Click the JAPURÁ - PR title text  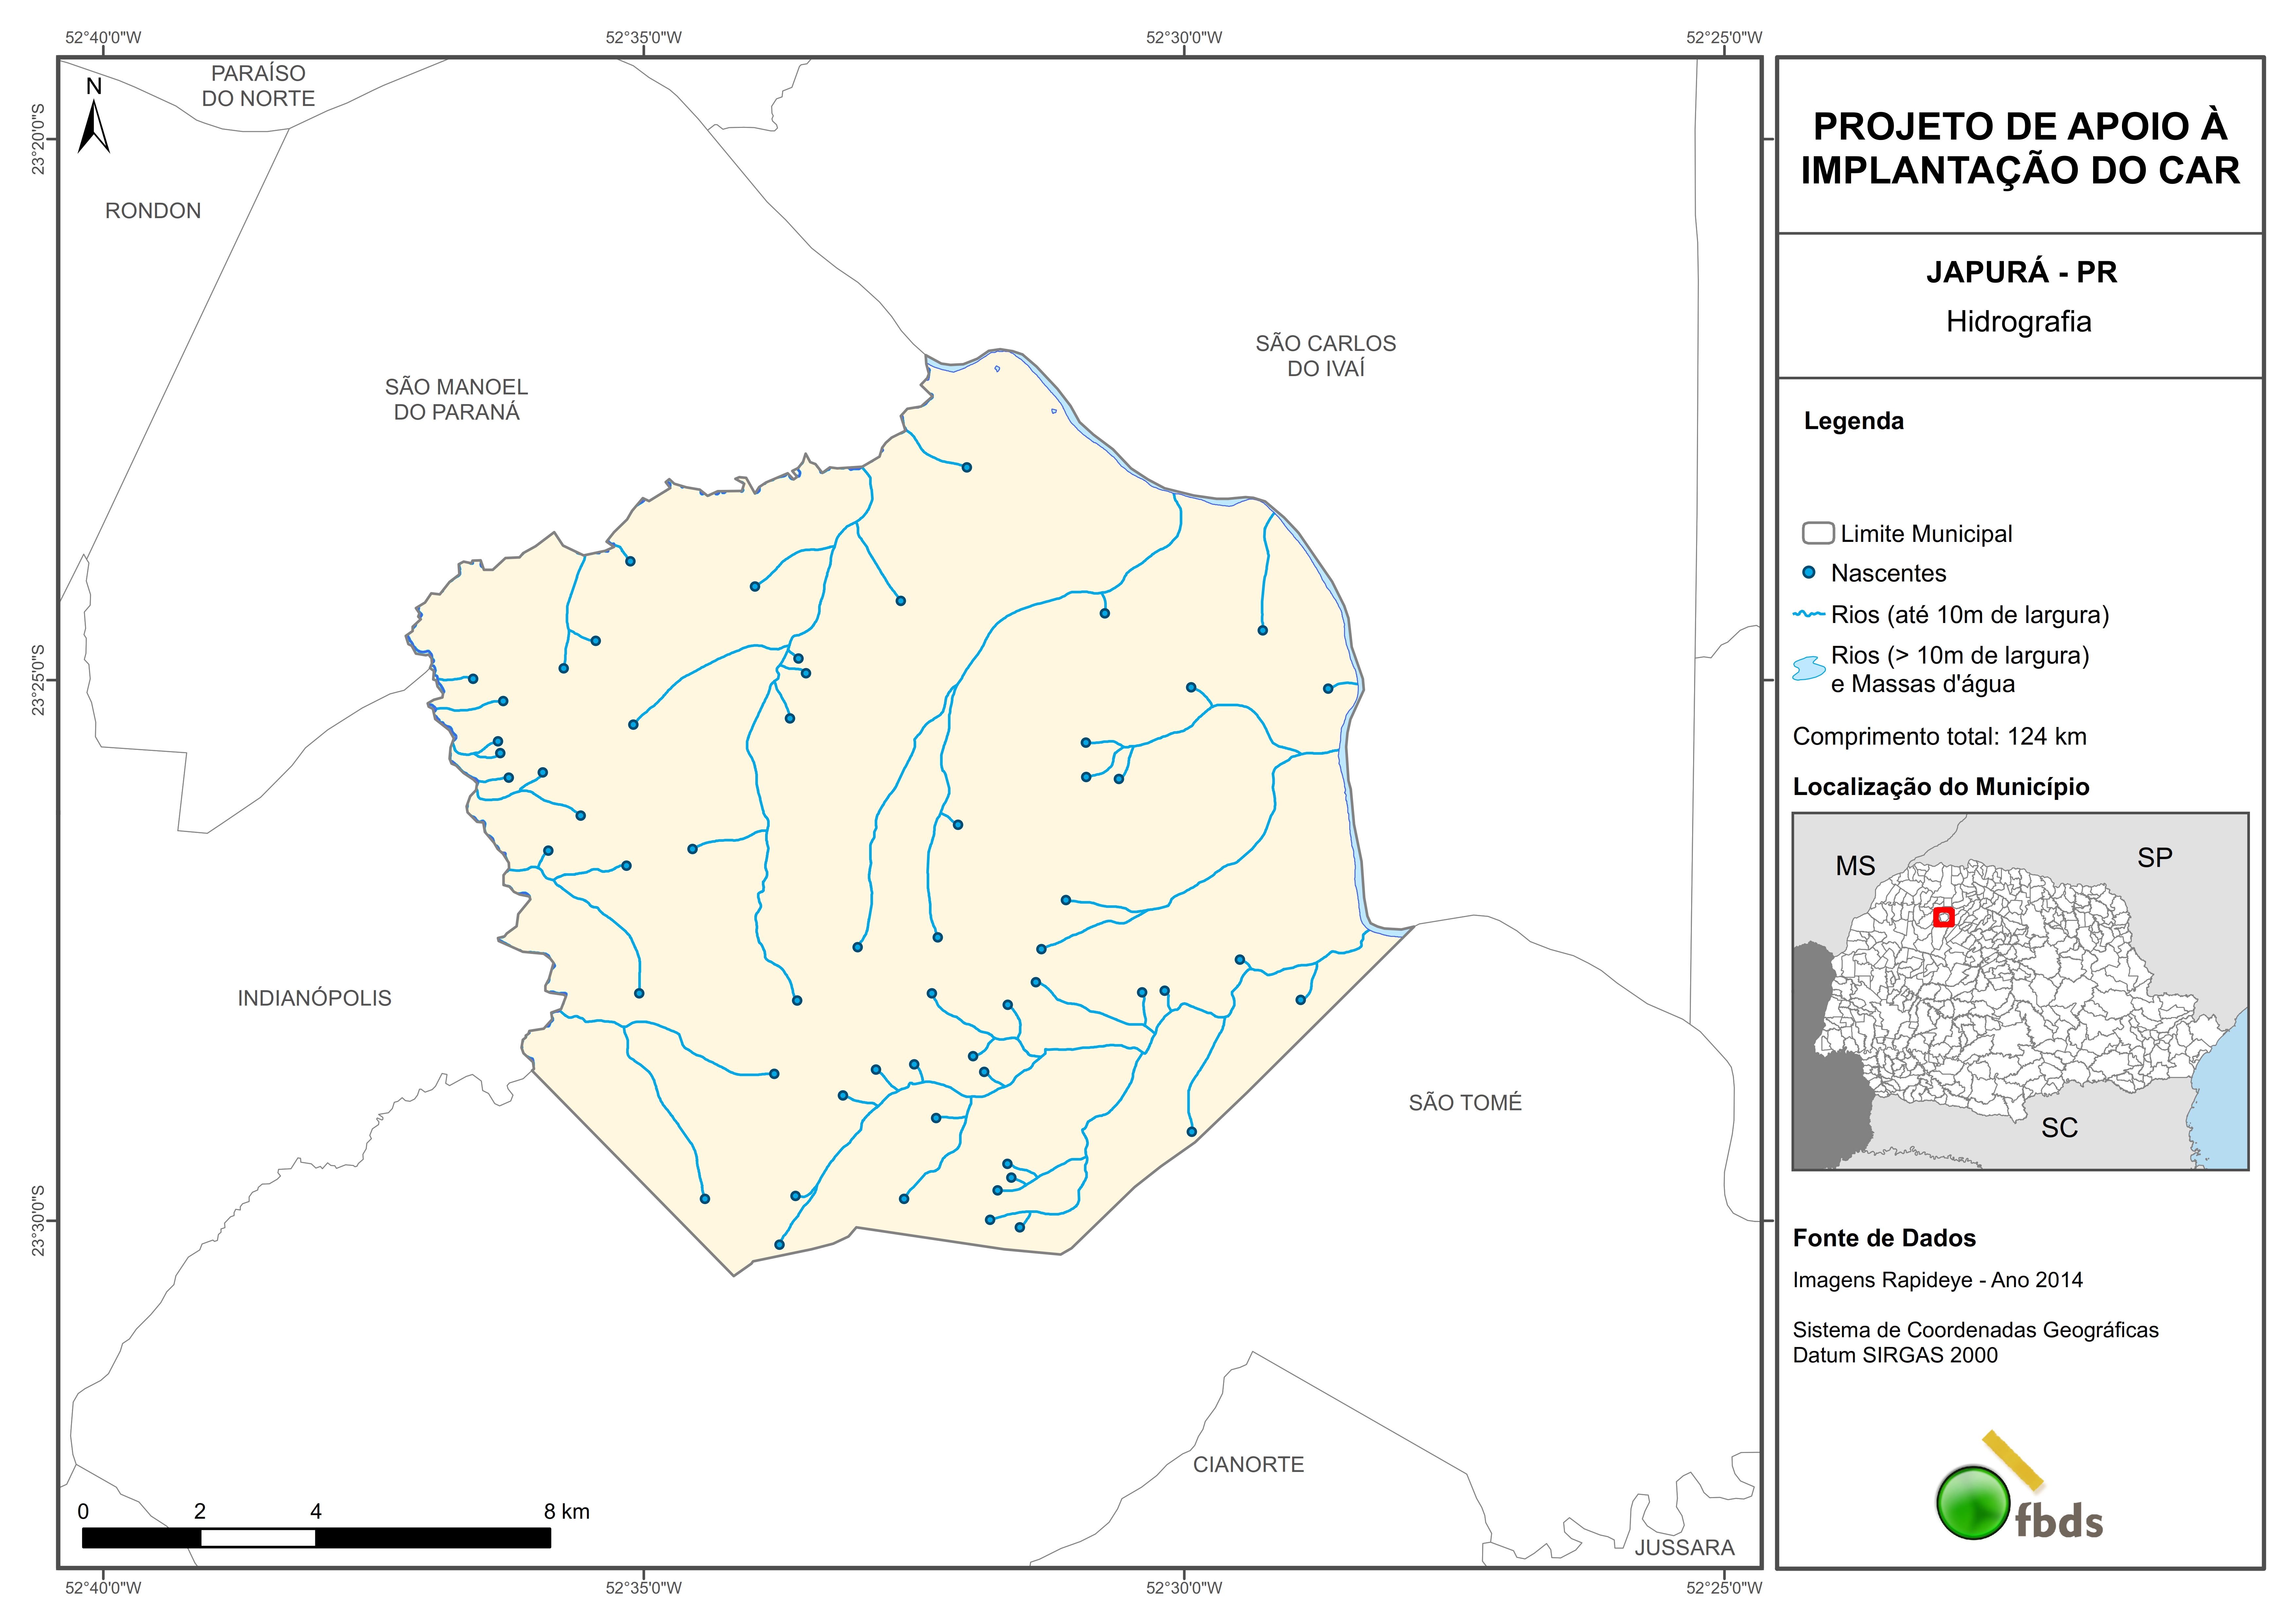pos(2021,272)
